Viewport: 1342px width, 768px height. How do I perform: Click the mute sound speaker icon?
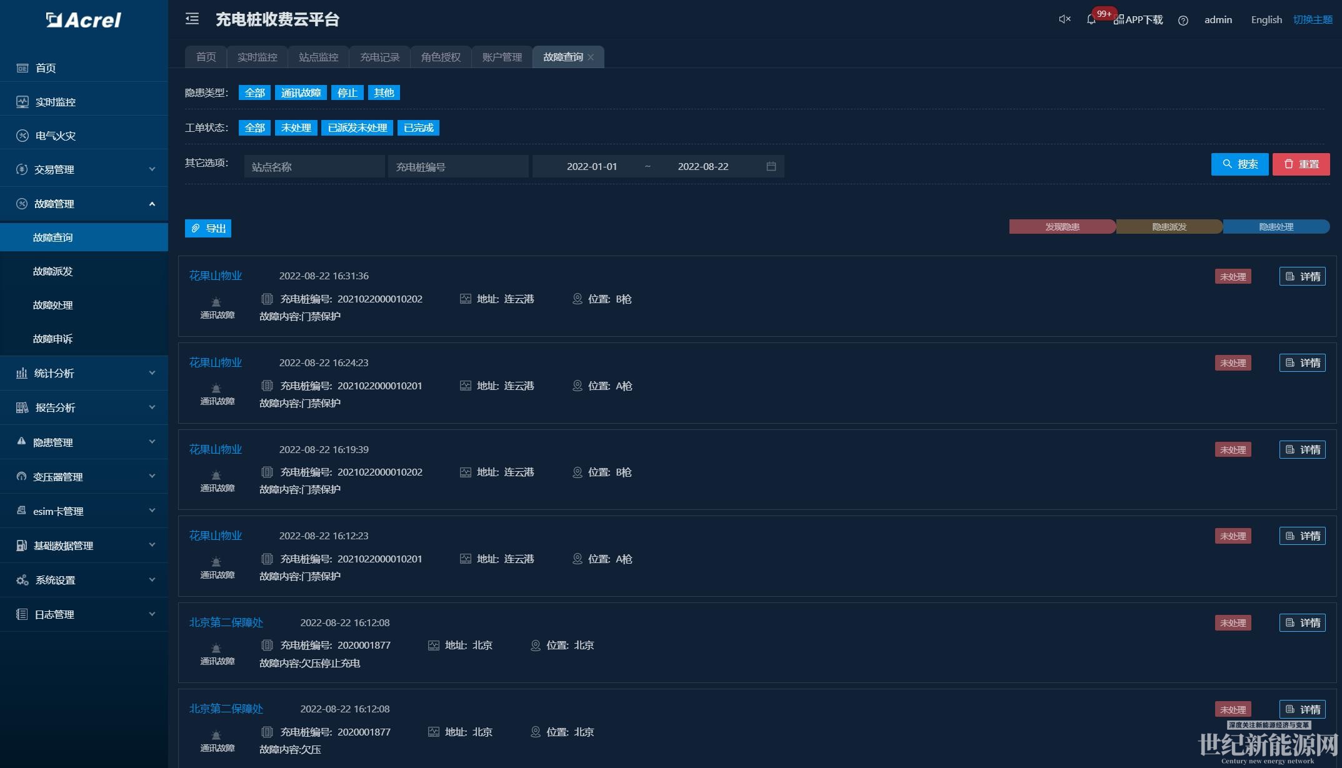click(x=1064, y=19)
